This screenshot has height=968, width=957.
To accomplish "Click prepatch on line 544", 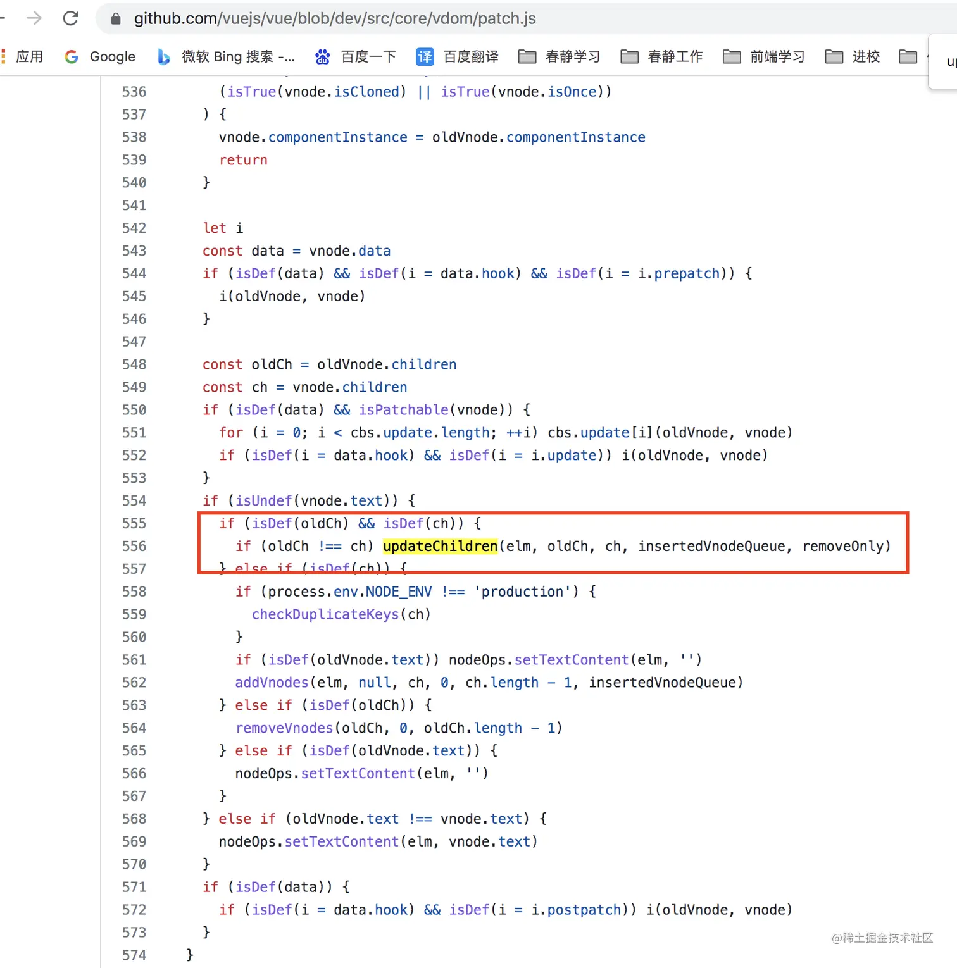I will [687, 274].
